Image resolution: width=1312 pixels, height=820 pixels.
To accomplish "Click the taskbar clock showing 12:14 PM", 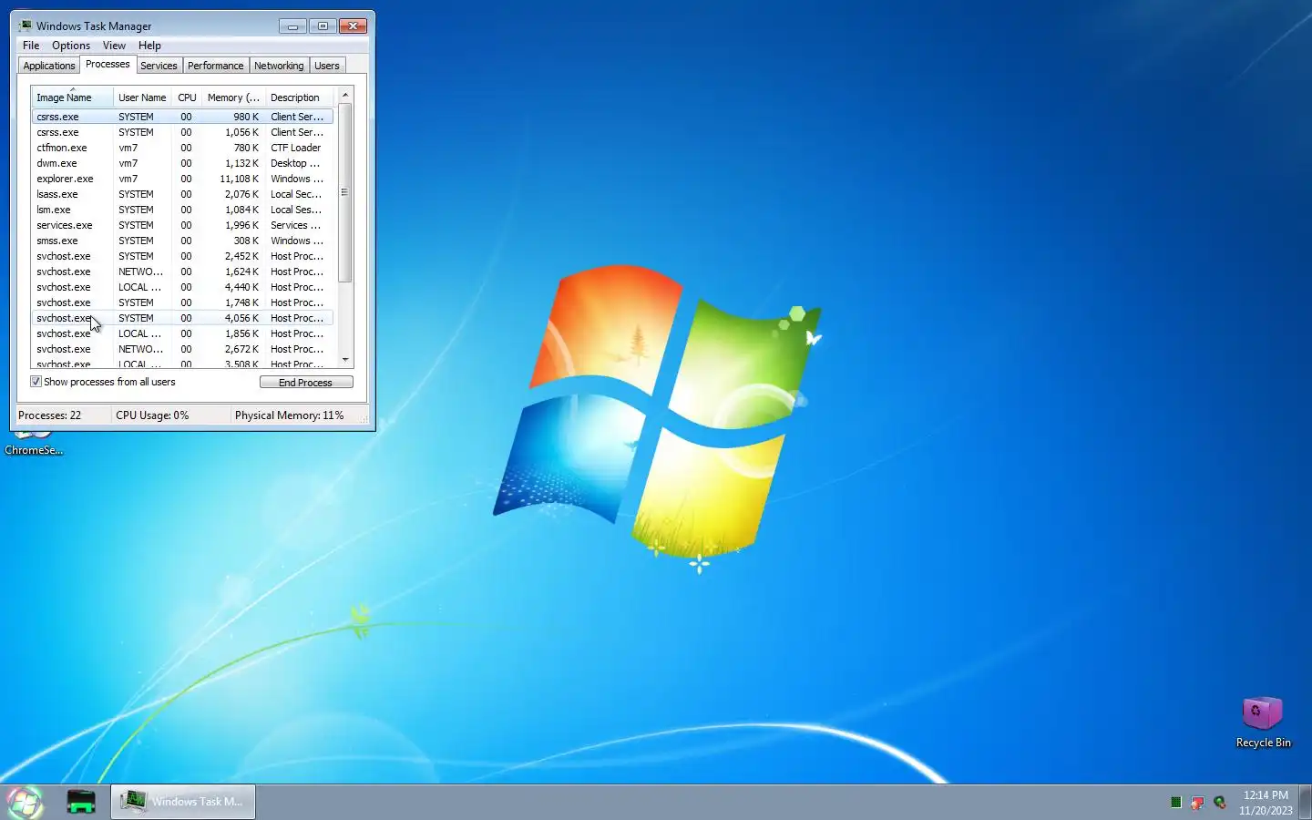I will point(1266,803).
